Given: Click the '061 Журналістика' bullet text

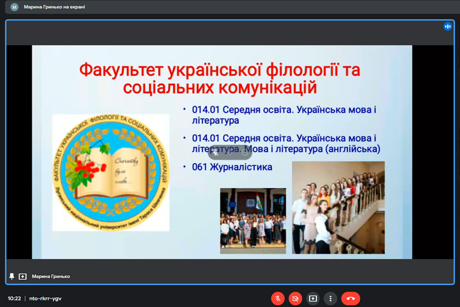Looking at the screenshot, I should (x=232, y=167).
